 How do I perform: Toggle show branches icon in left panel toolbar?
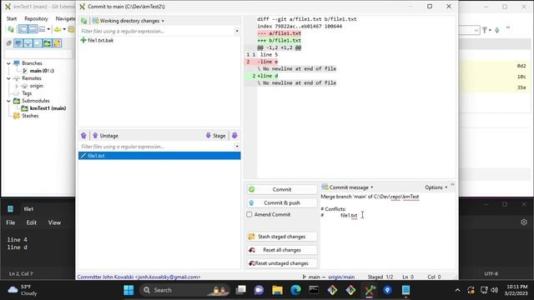click(x=18, y=43)
